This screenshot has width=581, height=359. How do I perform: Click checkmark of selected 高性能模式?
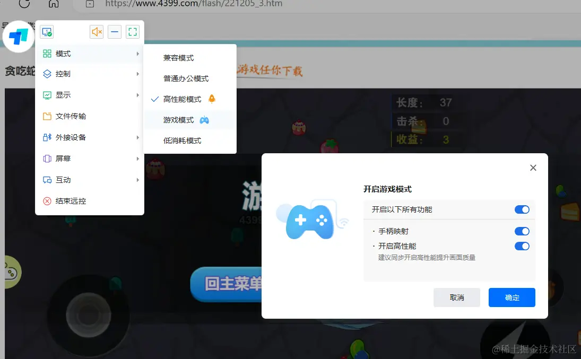point(155,99)
